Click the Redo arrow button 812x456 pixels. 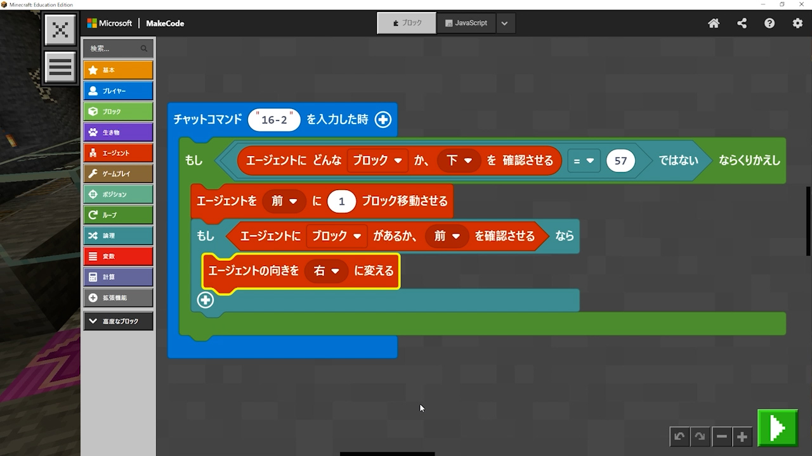pyautogui.click(x=700, y=436)
